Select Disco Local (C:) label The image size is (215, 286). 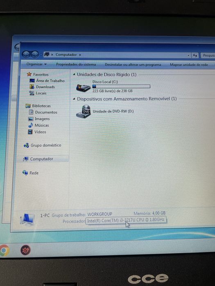105,82
